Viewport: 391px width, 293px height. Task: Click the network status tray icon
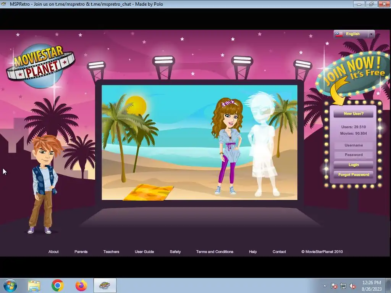(x=343, y=286)
